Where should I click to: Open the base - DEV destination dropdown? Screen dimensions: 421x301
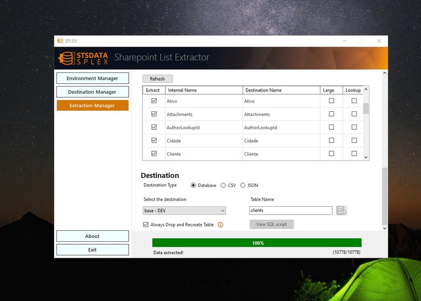[184, 211]
